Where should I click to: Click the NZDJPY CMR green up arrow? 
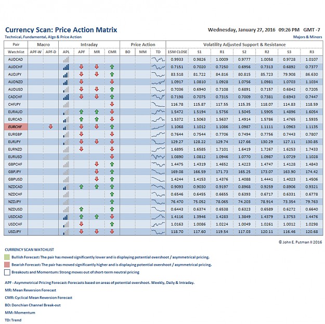point(112,202)
